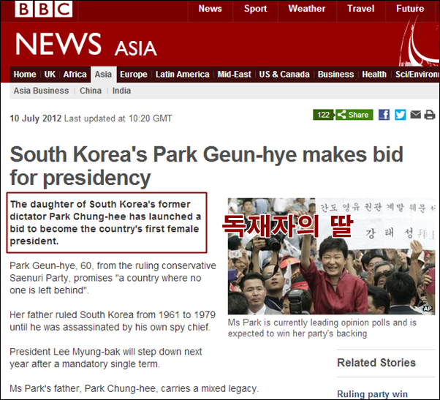Image resolution: width=440 pixels, height=400 pixels.
Task: Print this page printer icon
Action: (430, 115)
